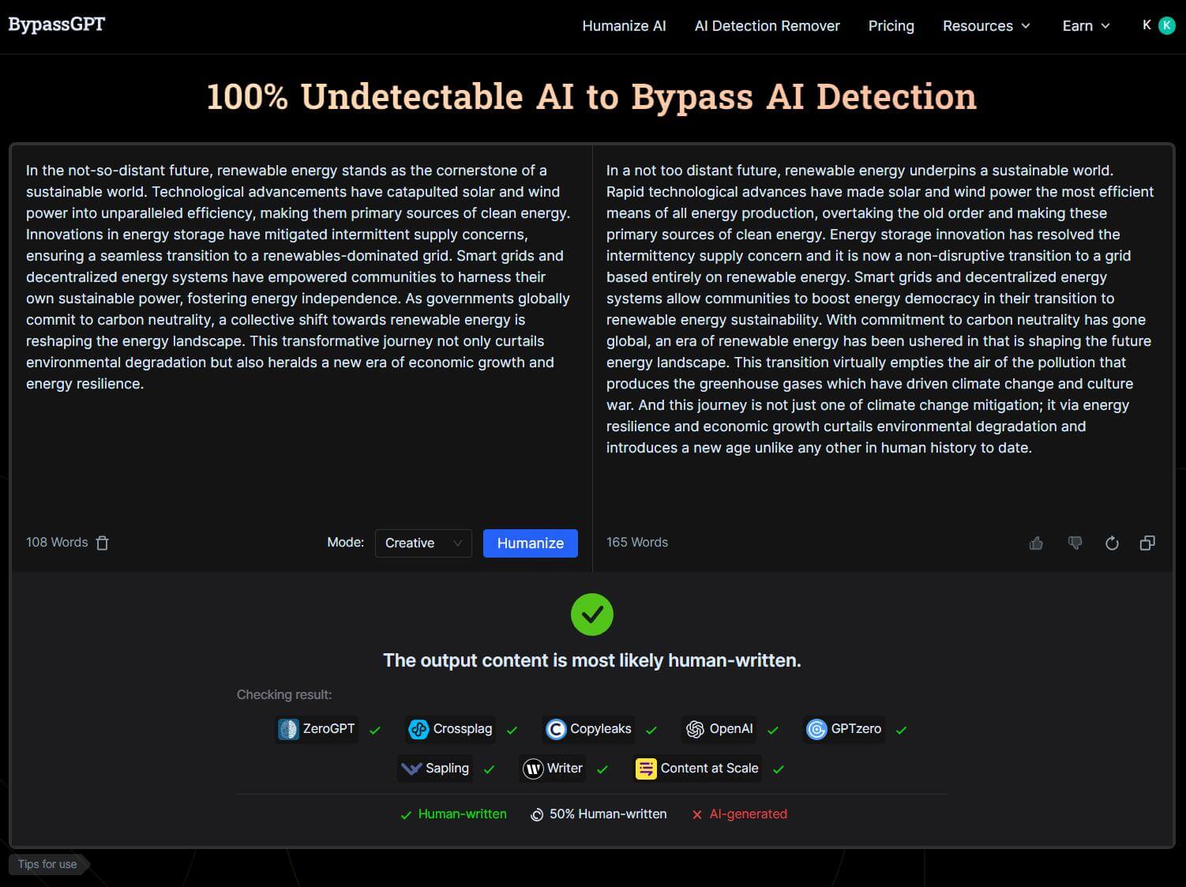This screenshot has height=887, width=1186.
Task: Copy the humanized output text
Action: 1147,543
